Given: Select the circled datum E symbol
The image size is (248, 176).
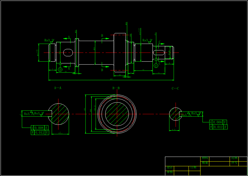Looking at the screenshot, I should (x=156, y=66).
